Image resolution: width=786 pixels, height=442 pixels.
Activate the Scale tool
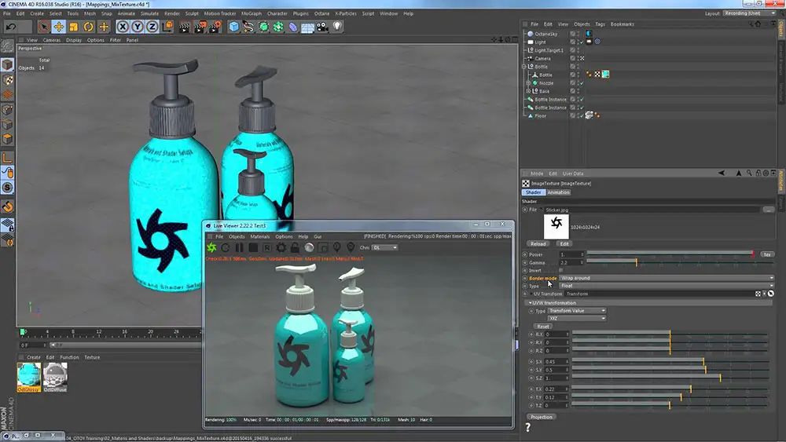pos(74,27)
